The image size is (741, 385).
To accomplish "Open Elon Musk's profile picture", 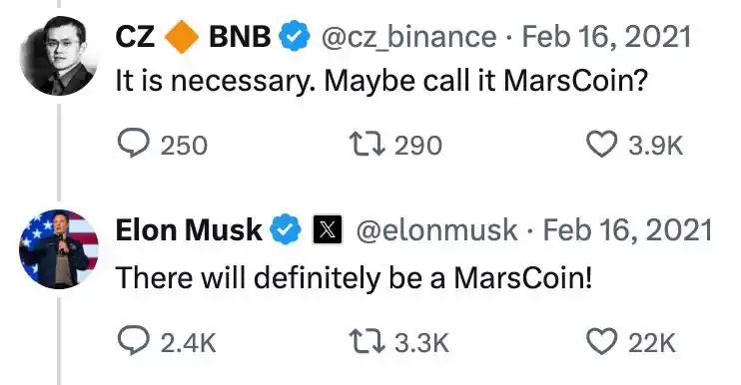I will 59,248.
